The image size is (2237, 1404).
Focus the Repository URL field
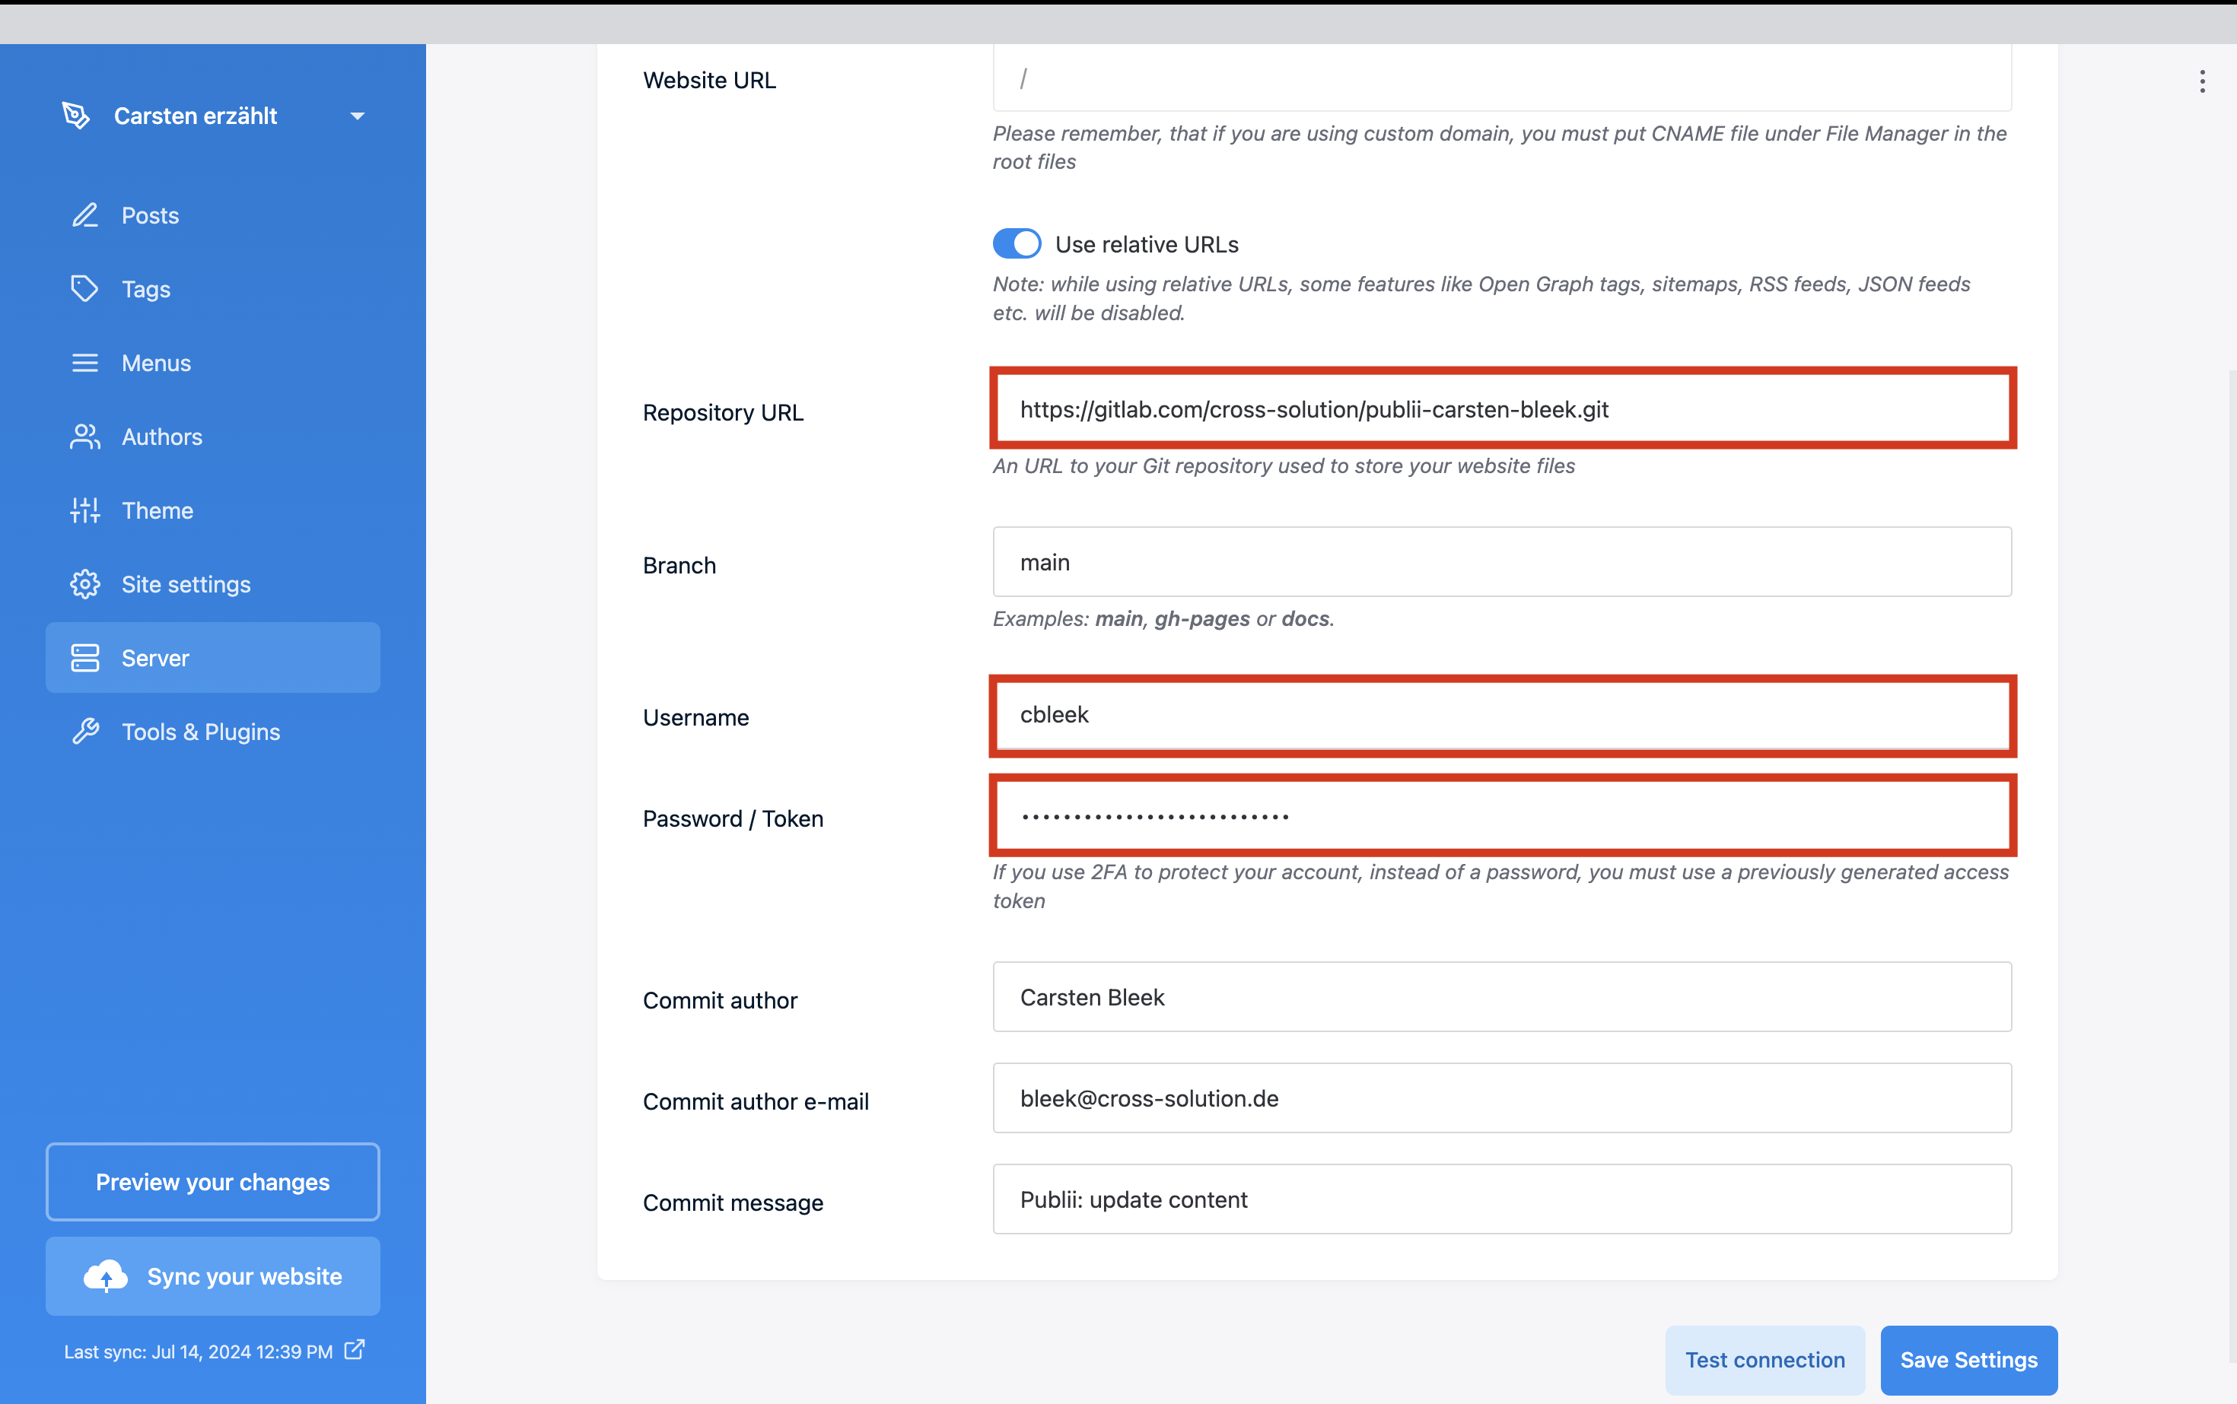click(1502, 408)
